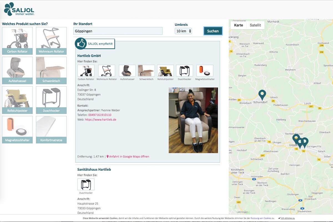Click Wohnraum Rollator icon under Hartlieb GmbH
The height and width of the screenshot is (222, 333).
(107, 71)
